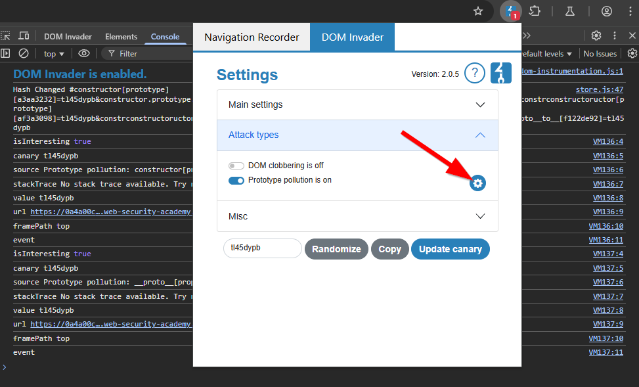Open VM136:10 source link
The width and height of the screenshot is (639, 387).
[x=606, y=226]
